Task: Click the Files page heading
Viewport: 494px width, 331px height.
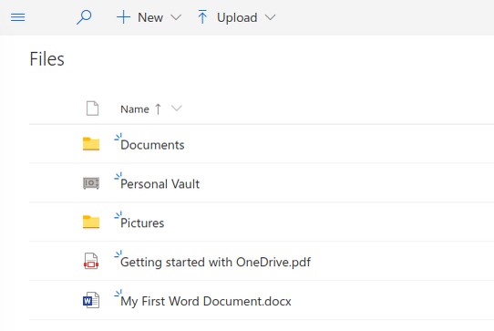Action: [x=47, y=59]
